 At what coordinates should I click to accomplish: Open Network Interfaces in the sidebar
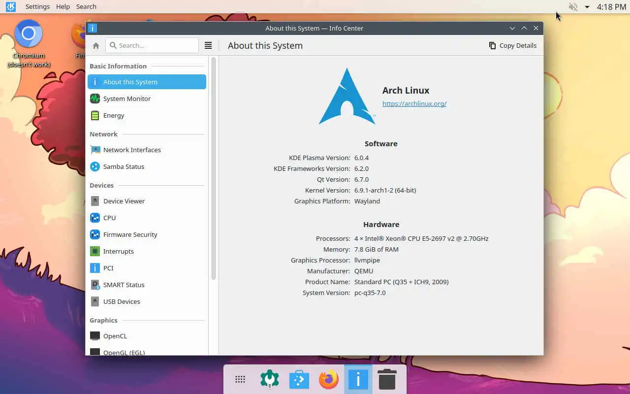coord(147,150)
